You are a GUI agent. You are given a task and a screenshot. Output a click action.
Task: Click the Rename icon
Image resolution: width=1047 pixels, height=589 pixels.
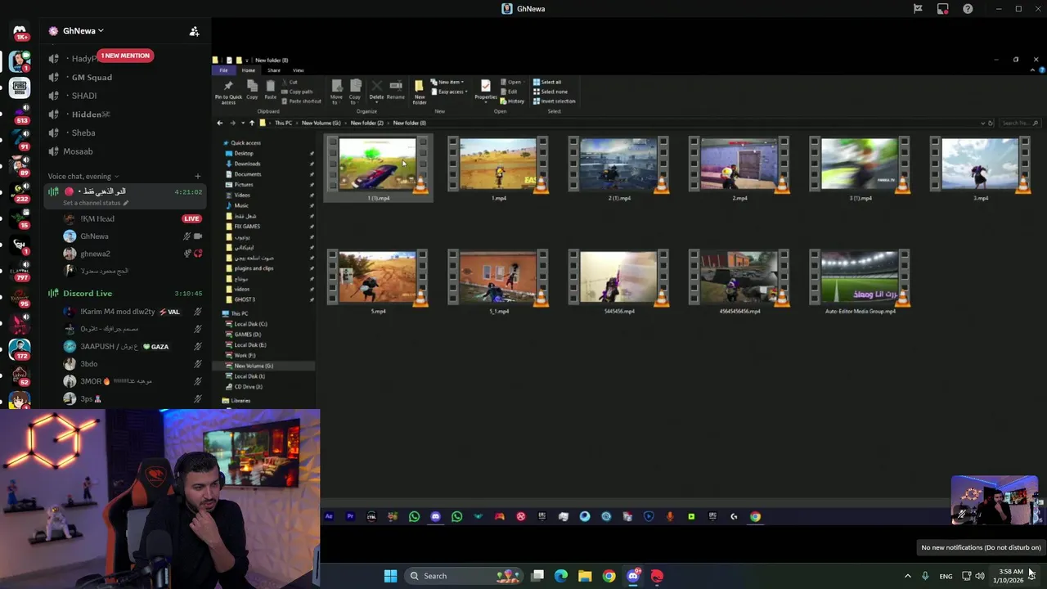pyautogui.click(x=396, y=85)
